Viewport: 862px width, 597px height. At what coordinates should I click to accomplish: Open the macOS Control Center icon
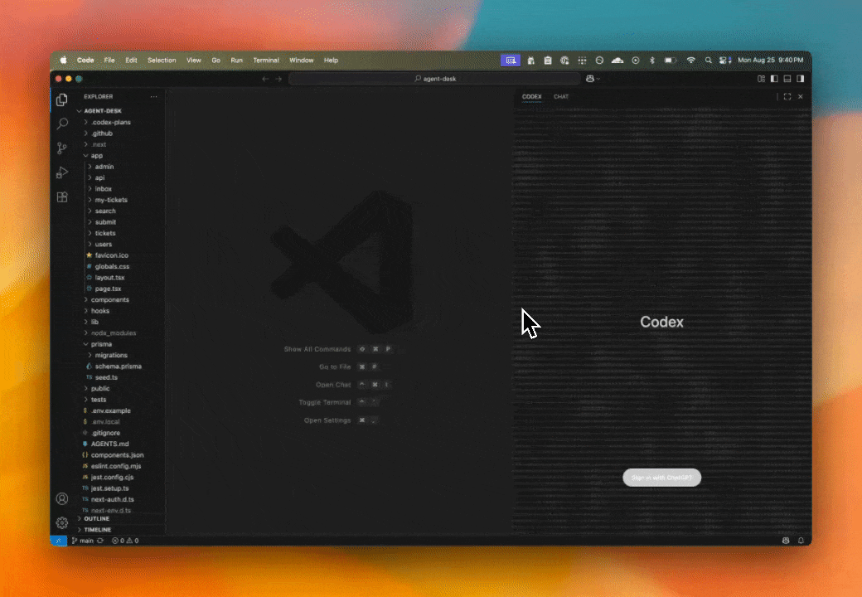[x=725, y=61]
